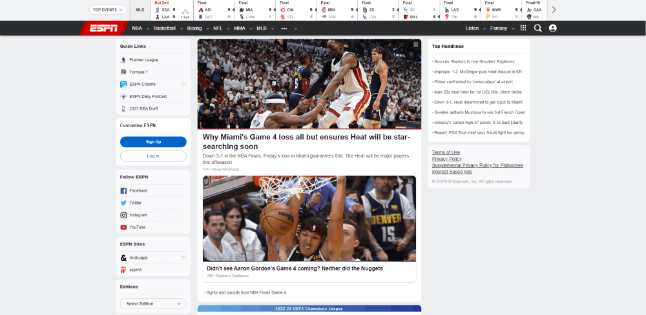This screenshot has height=315, width=646.
Task: Open the Interest Based Ads link
Action: pyautogui.click(x=452, y=172)
